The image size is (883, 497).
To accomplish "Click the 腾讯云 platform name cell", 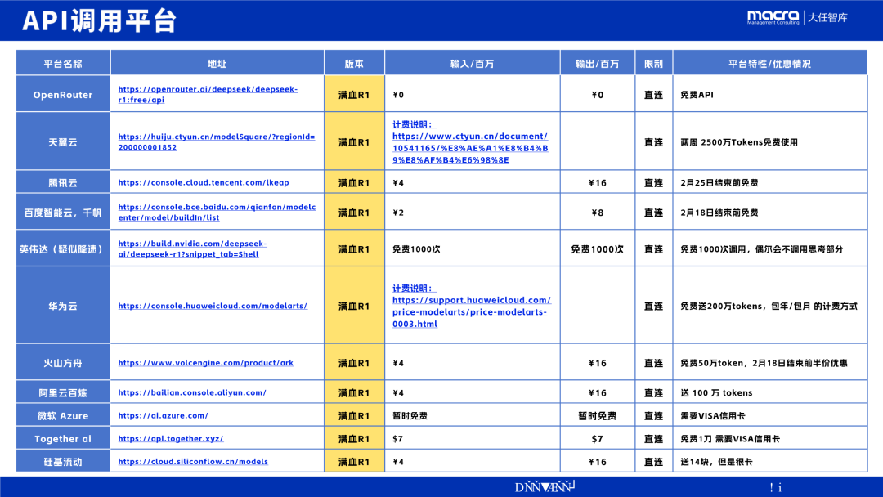I will (x=63, y=182).
